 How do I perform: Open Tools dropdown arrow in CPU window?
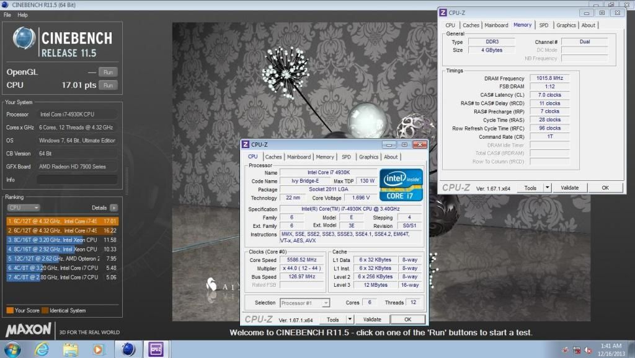(x=349, y=320)
